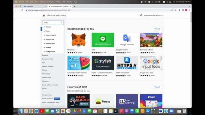
Task: Close the Chrome Web Store tab
Action: 71,6
